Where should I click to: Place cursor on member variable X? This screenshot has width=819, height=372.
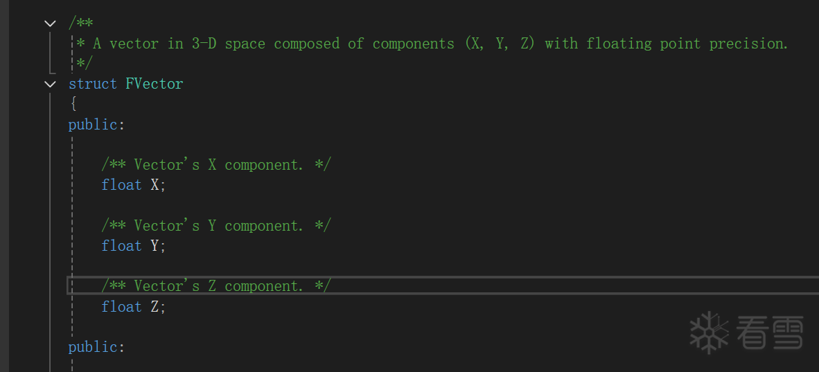(x=155, y=185)
